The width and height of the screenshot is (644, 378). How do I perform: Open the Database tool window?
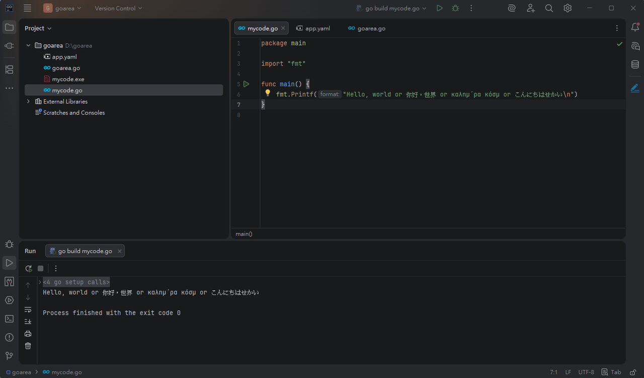(635, 64)
